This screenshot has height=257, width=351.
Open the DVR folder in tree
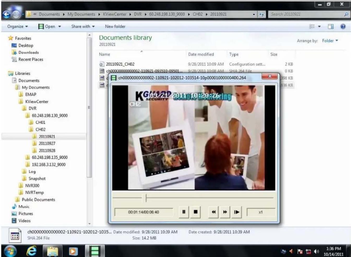32,109
